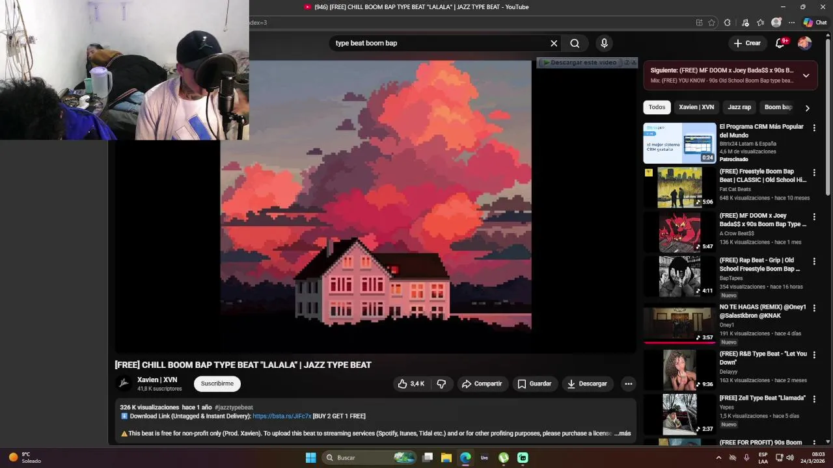Open options for the Bitrix24 CRM ad
The image size is (833, 468).
click(x=813, y=128)
